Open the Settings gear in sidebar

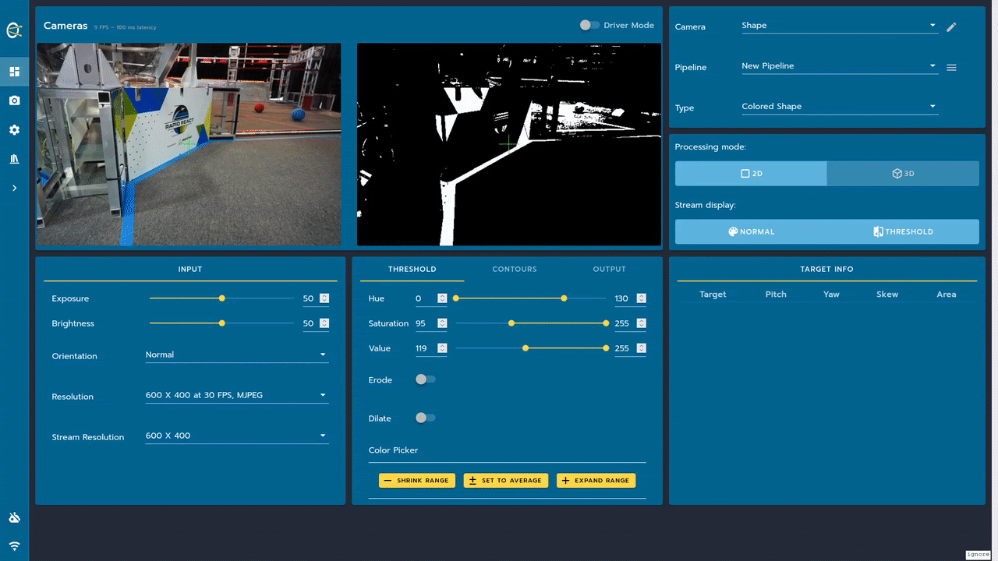point(14,130)
